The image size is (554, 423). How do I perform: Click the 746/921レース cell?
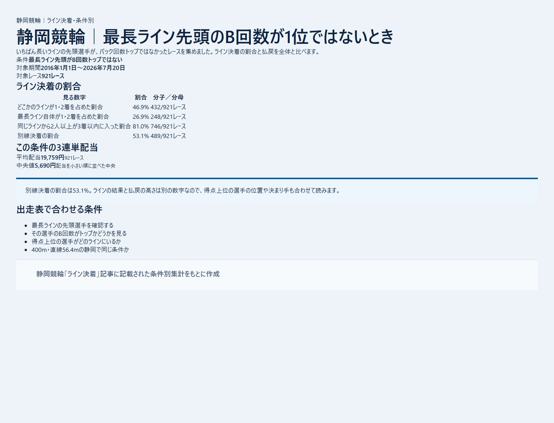tap(168, 126)
